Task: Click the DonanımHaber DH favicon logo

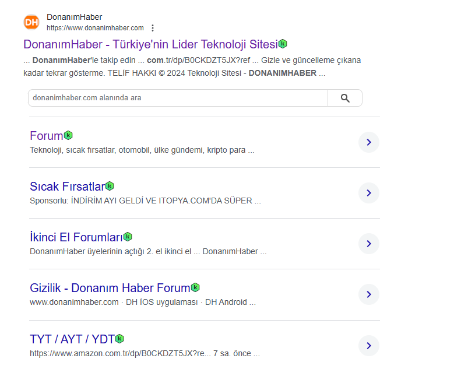Action: point(31,22)
